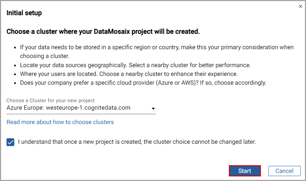Click the 'Initial setup' dialog title

(24, 13)
